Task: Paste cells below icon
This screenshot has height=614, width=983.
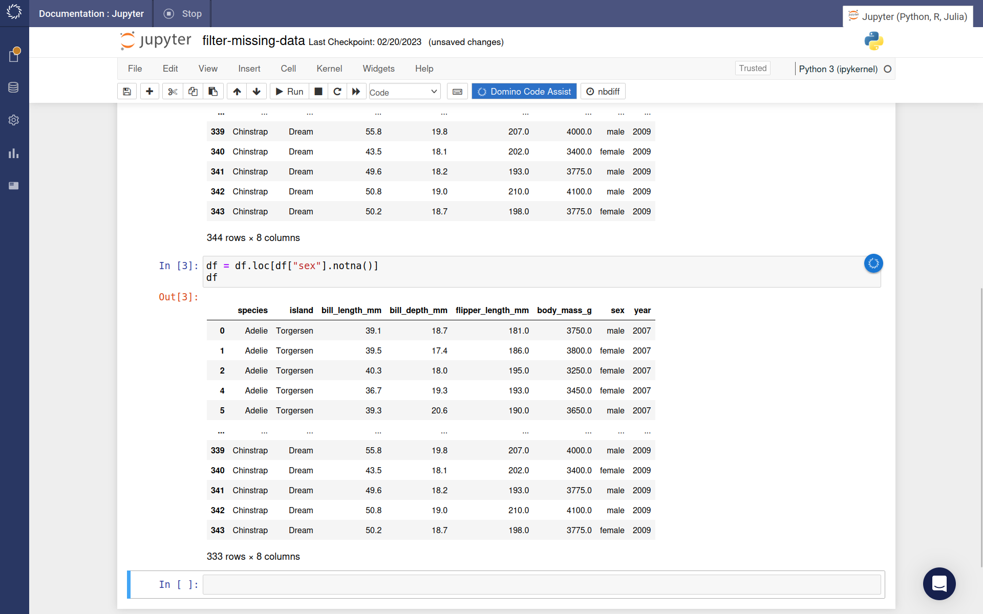Action: tap(212, 92)
